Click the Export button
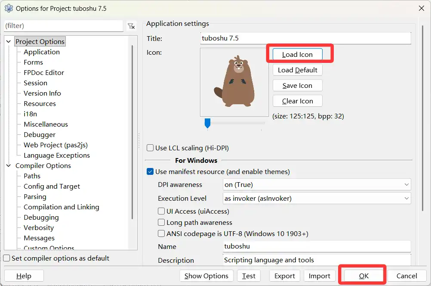Image resolution: width=431 pixels, height=286 pixels. click(284, 276)
